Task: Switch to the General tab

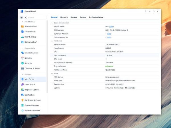Action: pyautogui.click(x=54, y=17)
